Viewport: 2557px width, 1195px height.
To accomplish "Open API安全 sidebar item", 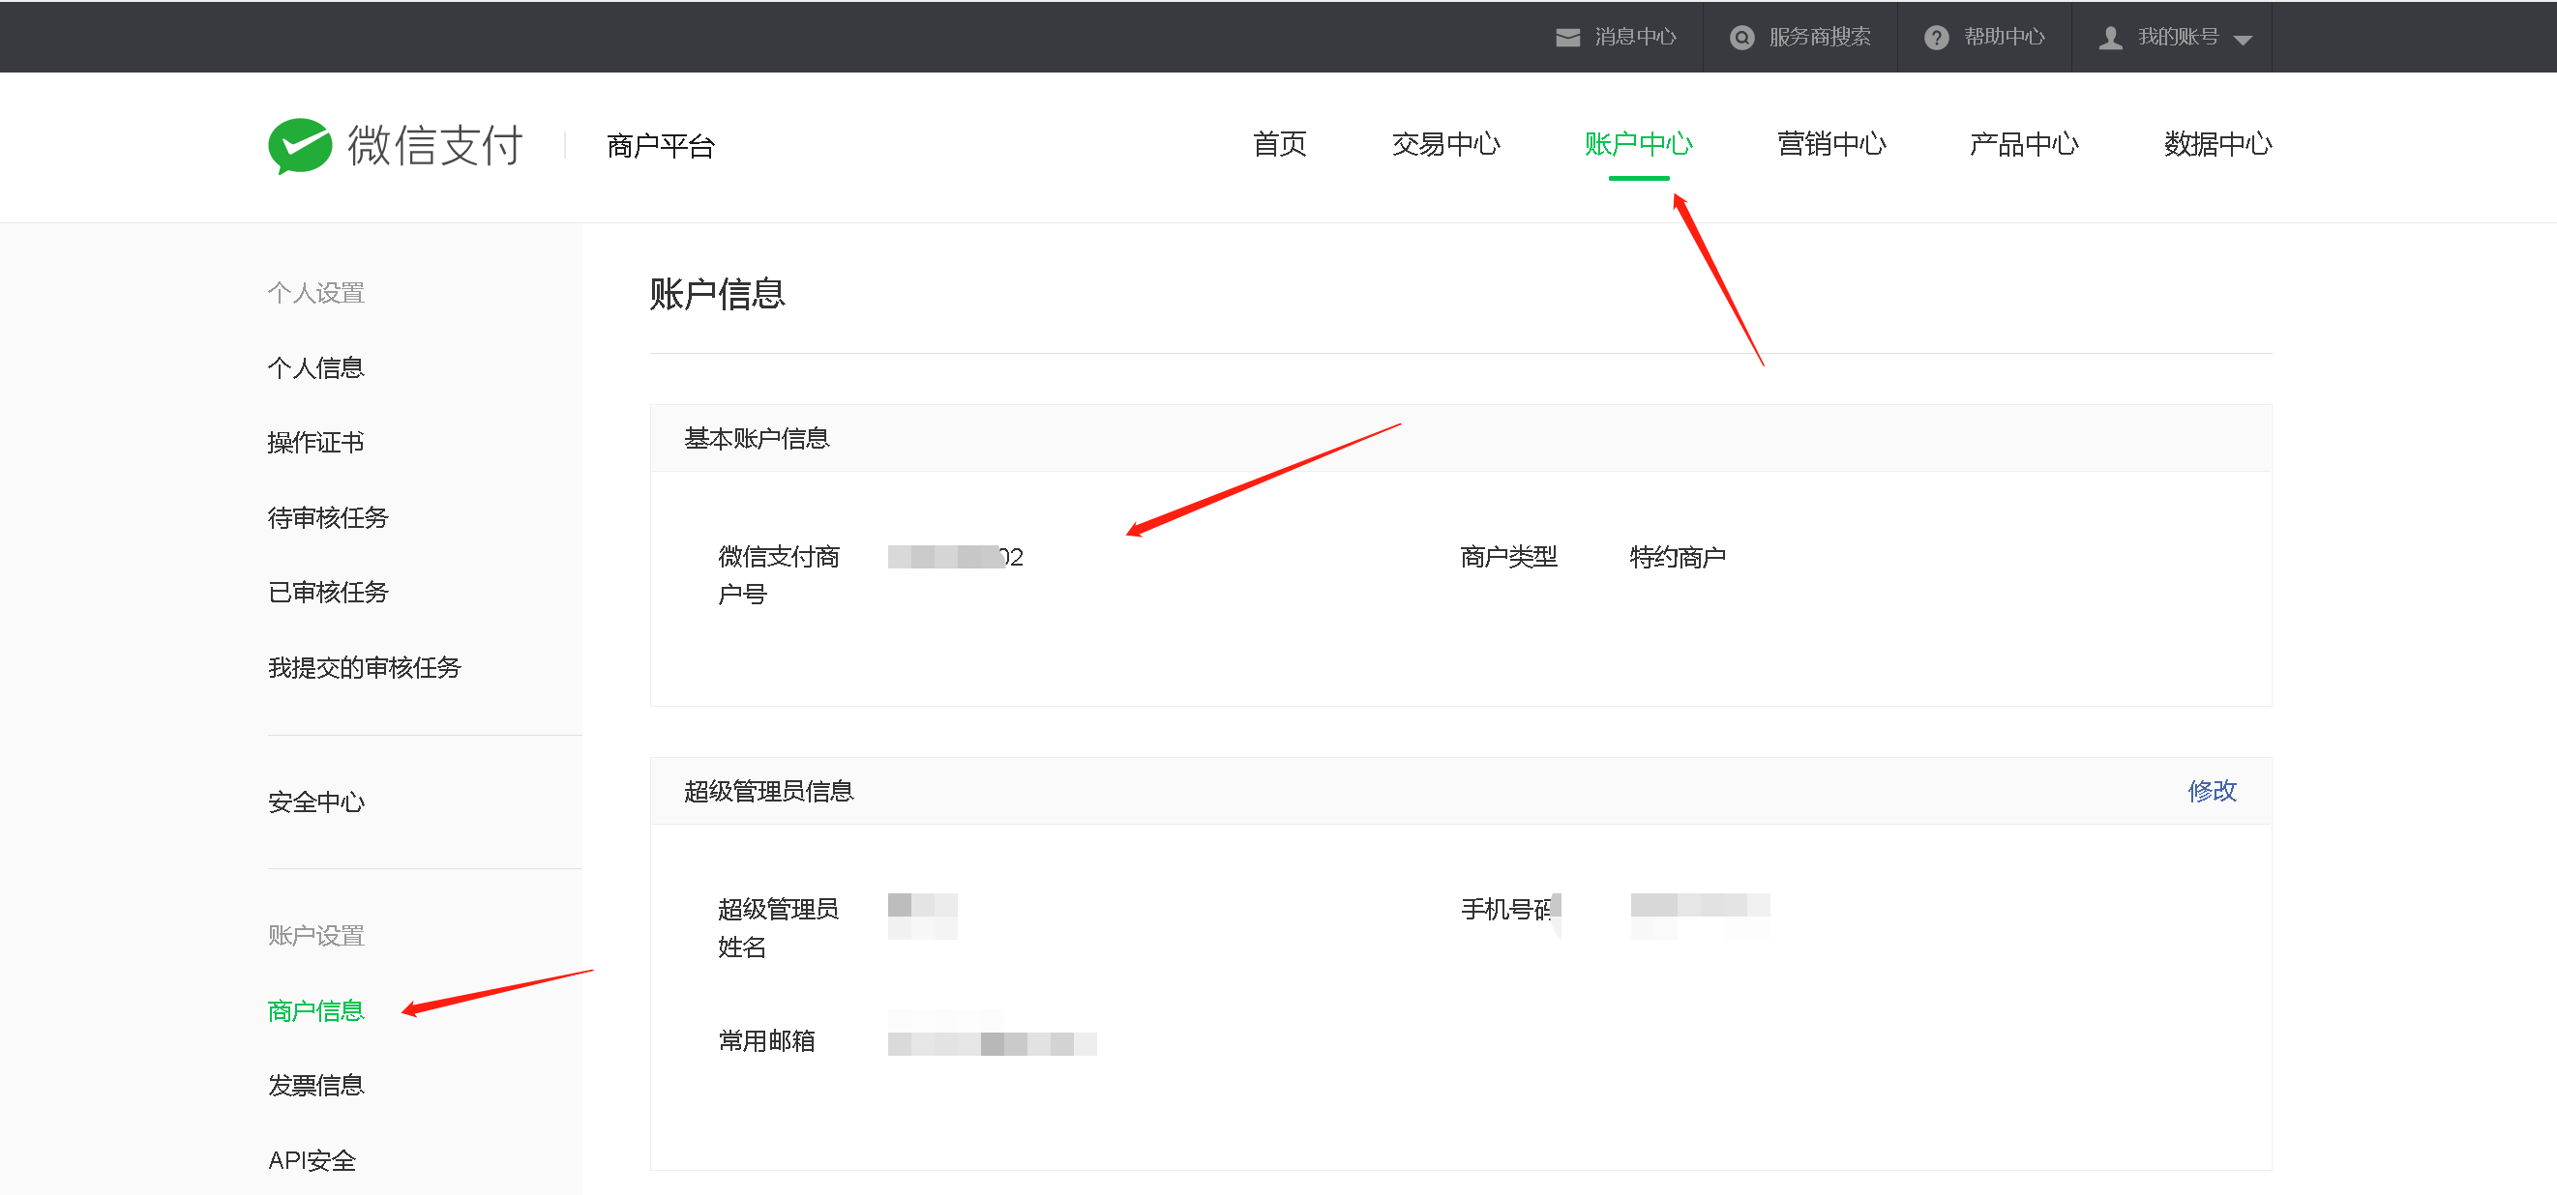I will (312, 1160).
